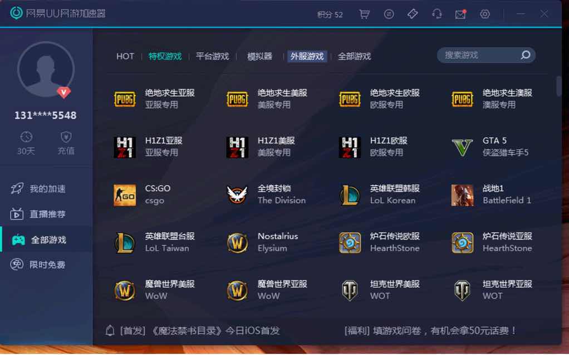Screen dimensions: 569x355
Task: Click the BattleField 1 subtitle text
Action: (x=507, y=201)
